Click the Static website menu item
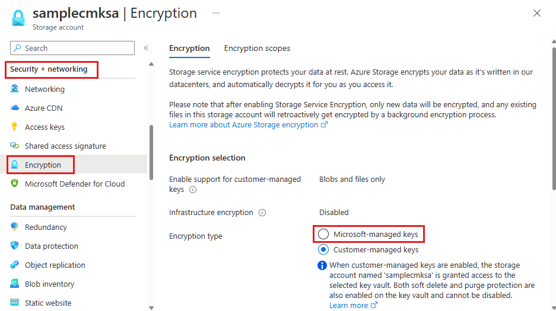Image resolution: width=556 pixels, height=311 pixels. 47,303
